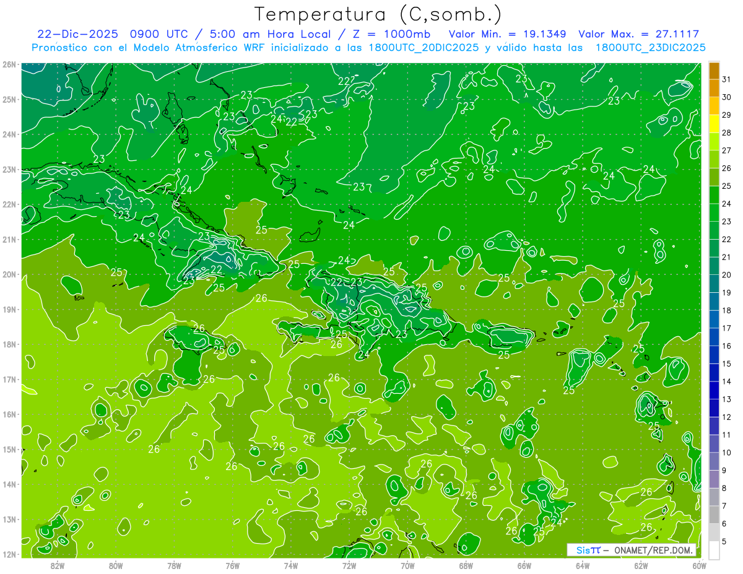Viewport: 743px width, 574px height.
Task: Click the legend value 27
Action: point(727,150)
